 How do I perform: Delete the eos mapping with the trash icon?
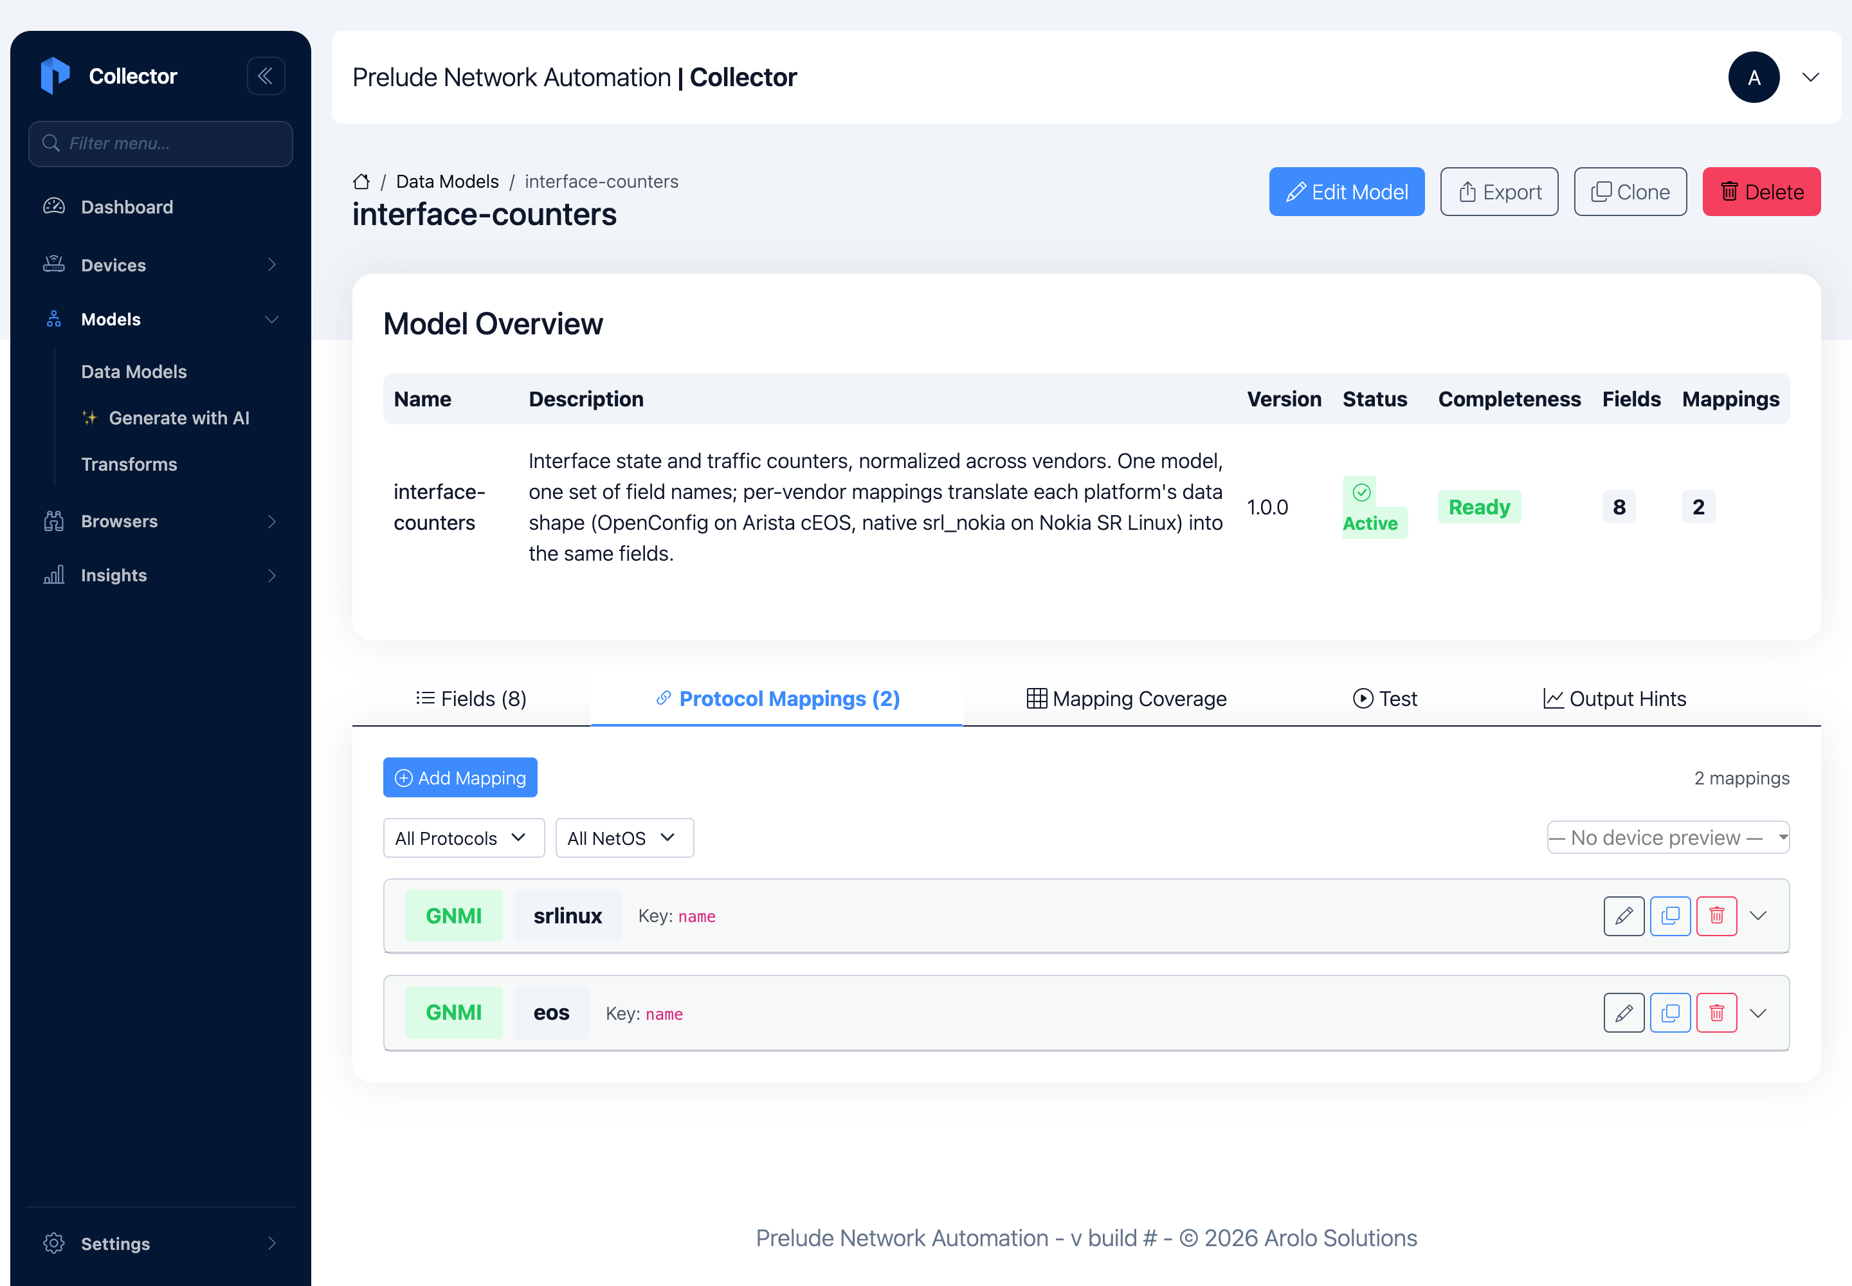pyautogui.click(x=1716, y=1013)
